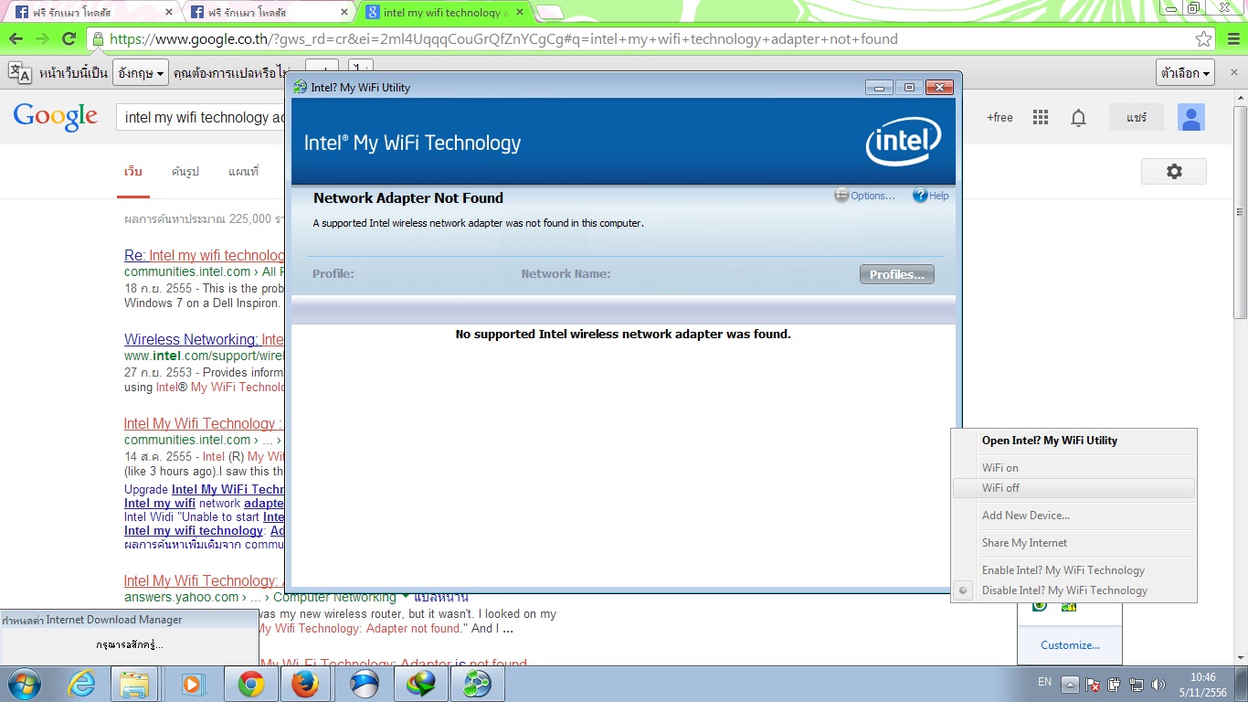
Task: Open Internet Download Manager taskbar icon
Action: pos(421,684)
